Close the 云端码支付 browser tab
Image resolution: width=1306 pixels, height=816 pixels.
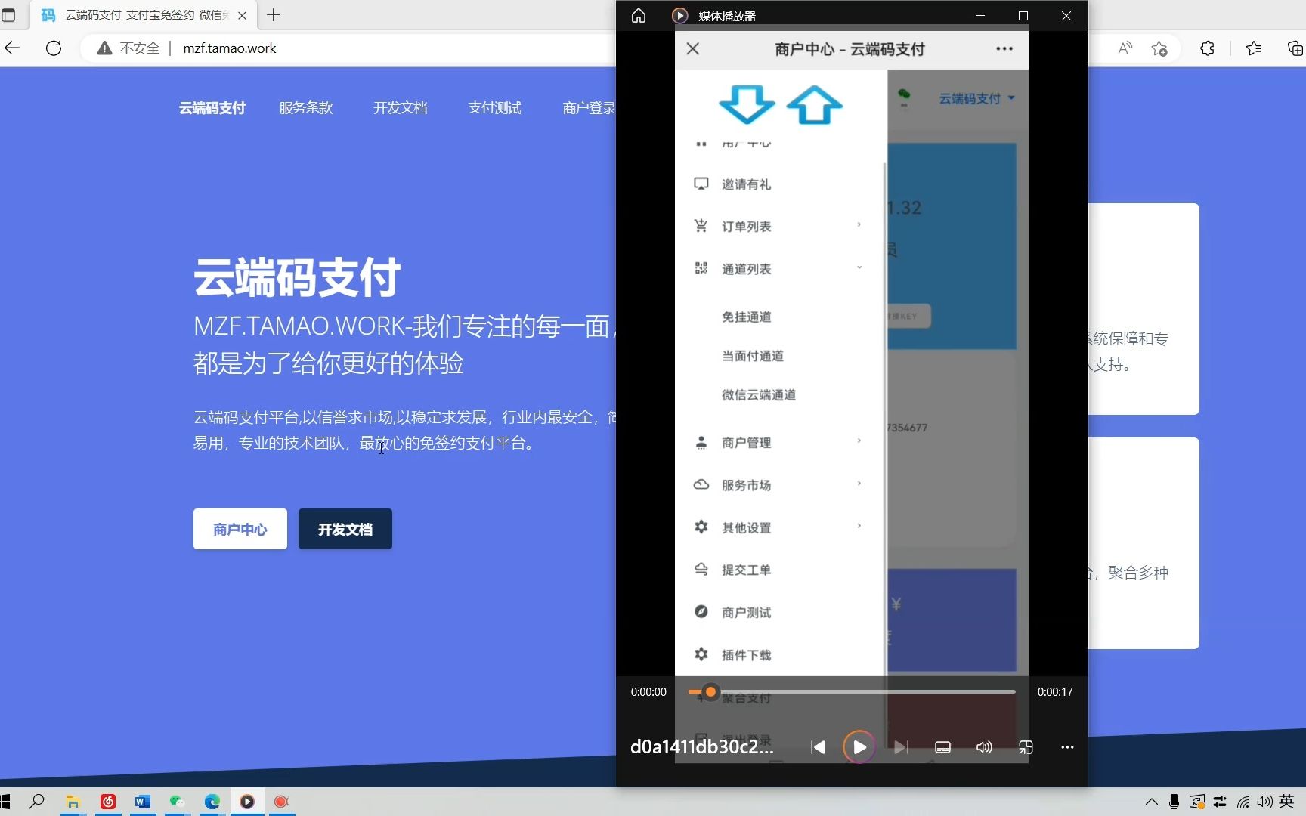pos(242,15)
